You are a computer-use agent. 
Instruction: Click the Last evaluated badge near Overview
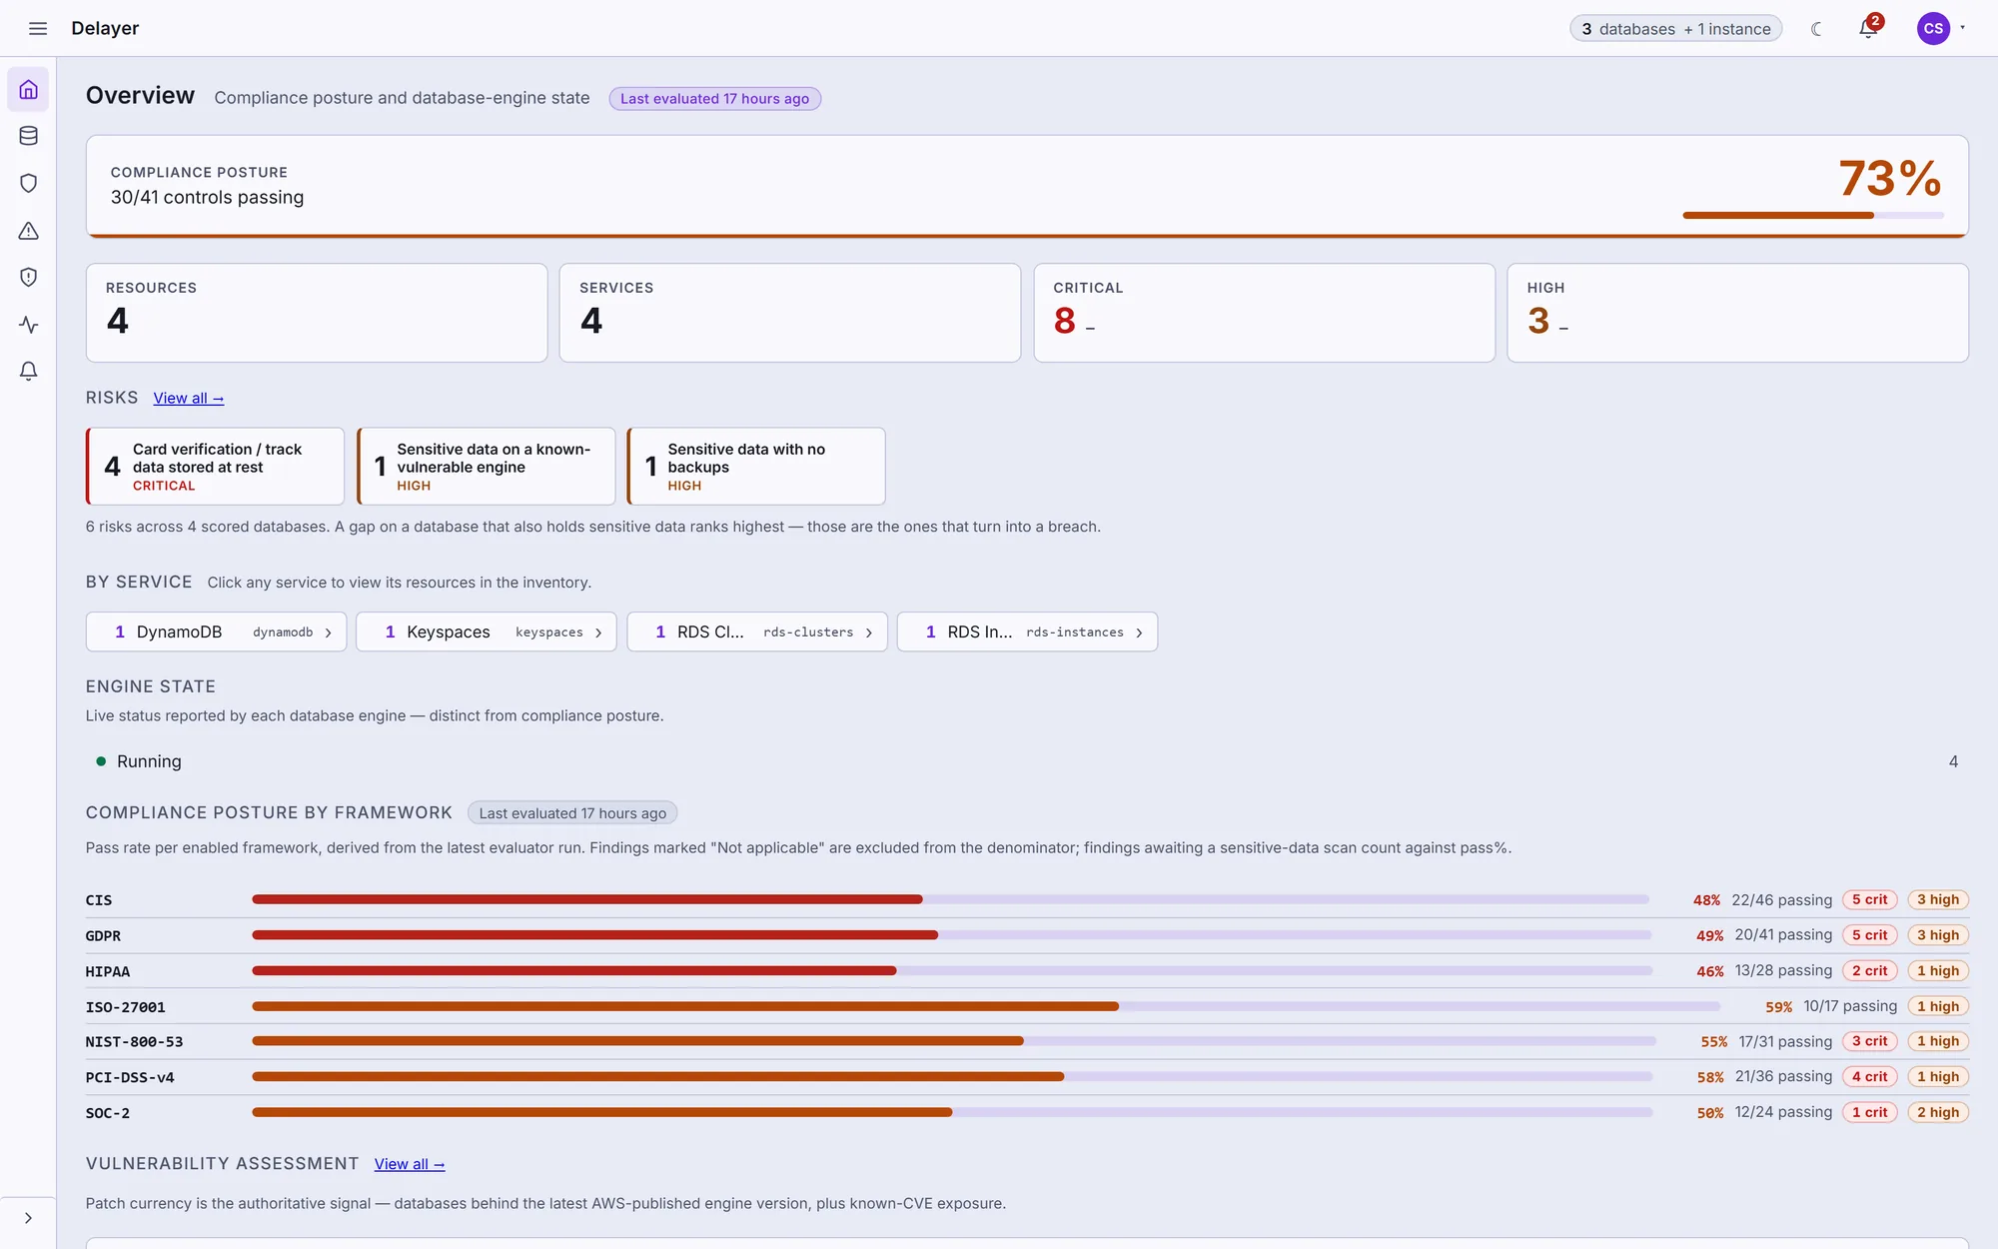tap(714, 98)
